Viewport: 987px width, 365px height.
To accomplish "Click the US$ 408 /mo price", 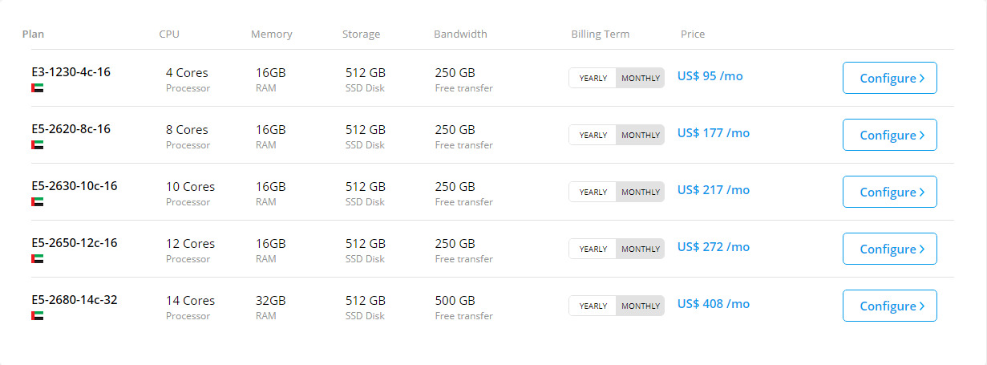I will pos(714,304).
